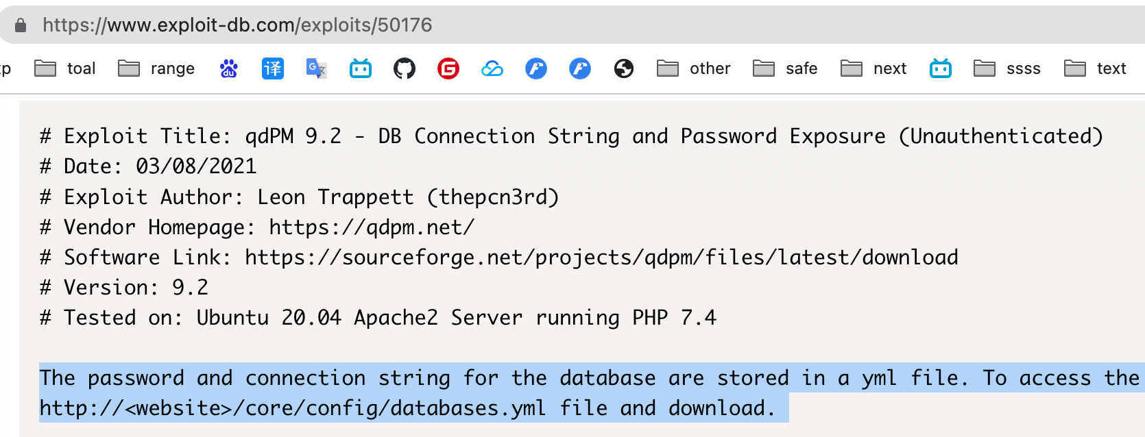Click the lock icon in address bar
The height and width of the screenshot is (437, 1145).
(x=21, y=25)
